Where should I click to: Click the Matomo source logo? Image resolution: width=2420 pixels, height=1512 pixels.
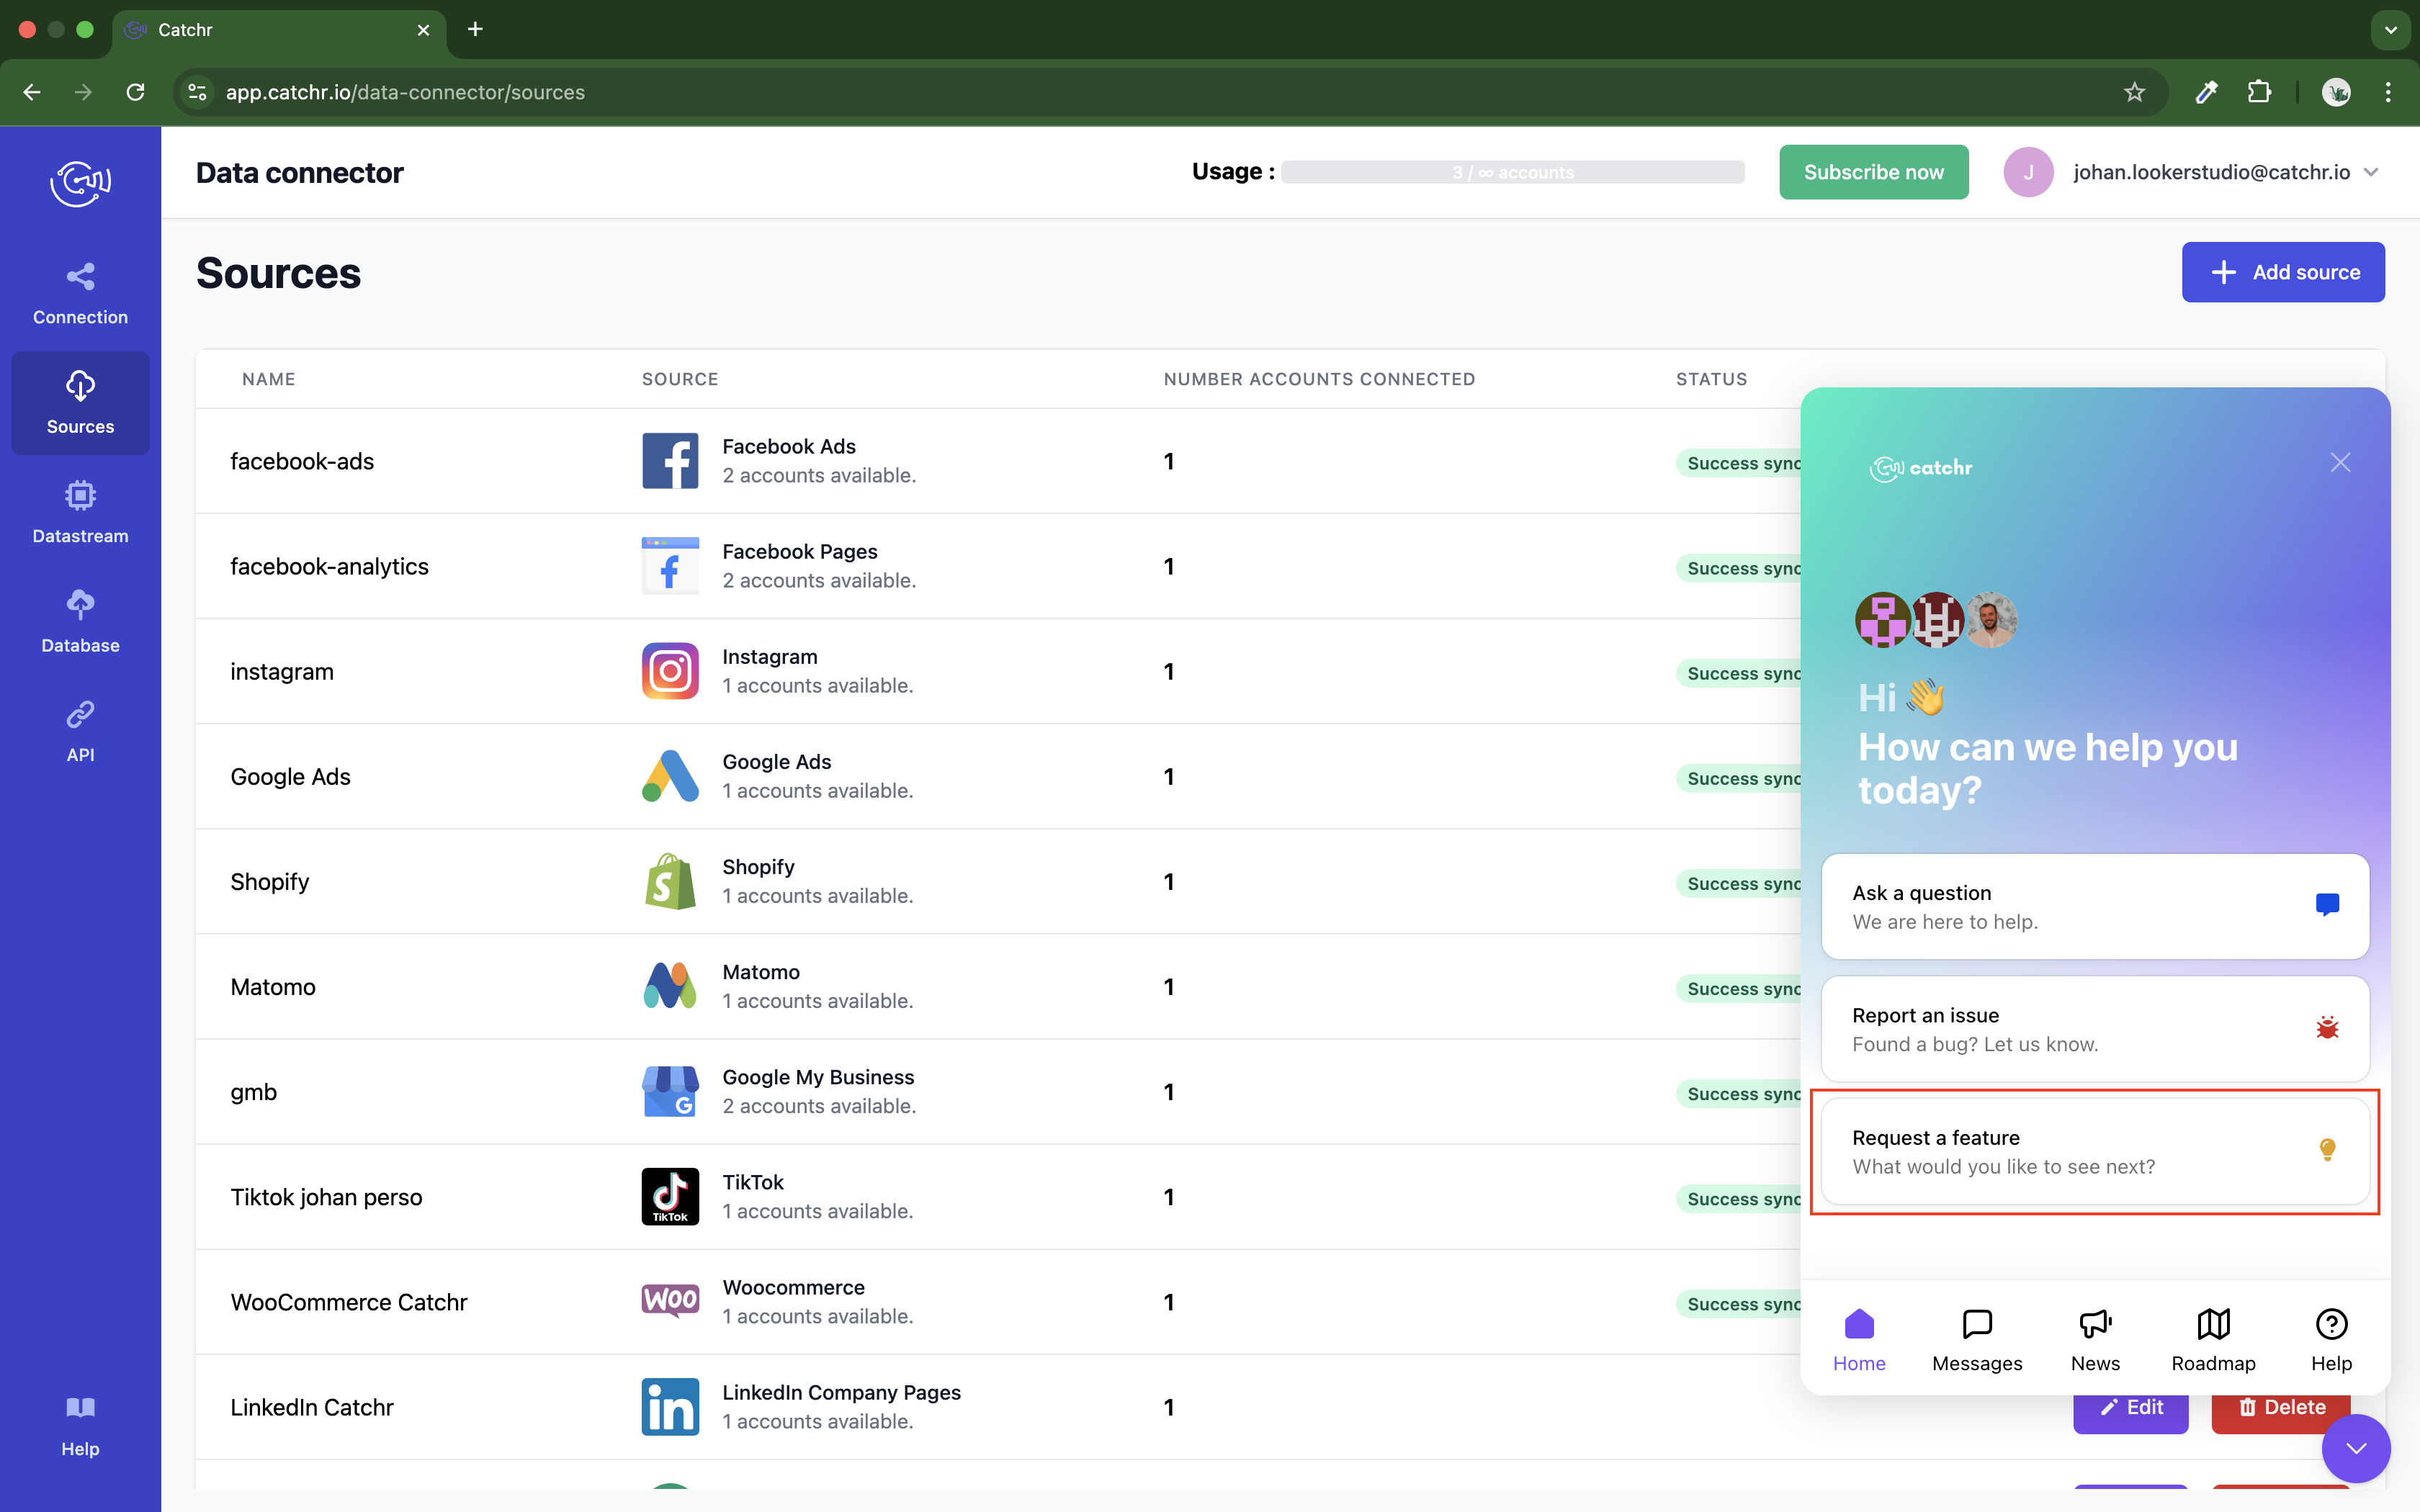[670, 986]
